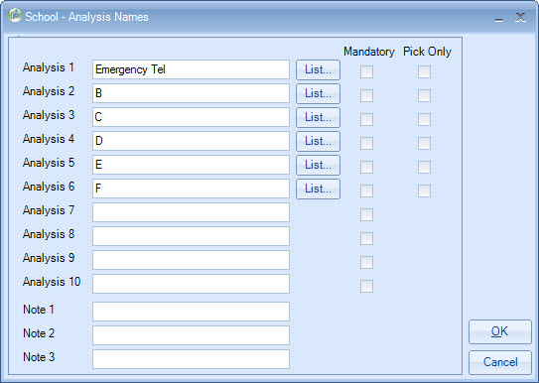Open List for Analysis 4

(x=318, y=141)
